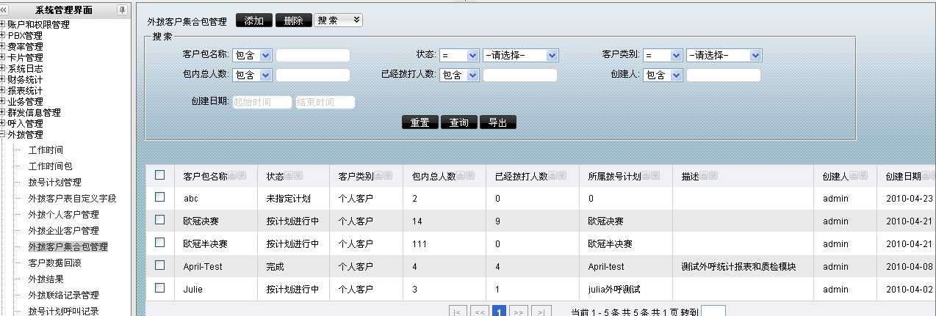This screenshot has height=316, width=936.
Task: Select the checkbox for row abc
Action: point(160,198)
